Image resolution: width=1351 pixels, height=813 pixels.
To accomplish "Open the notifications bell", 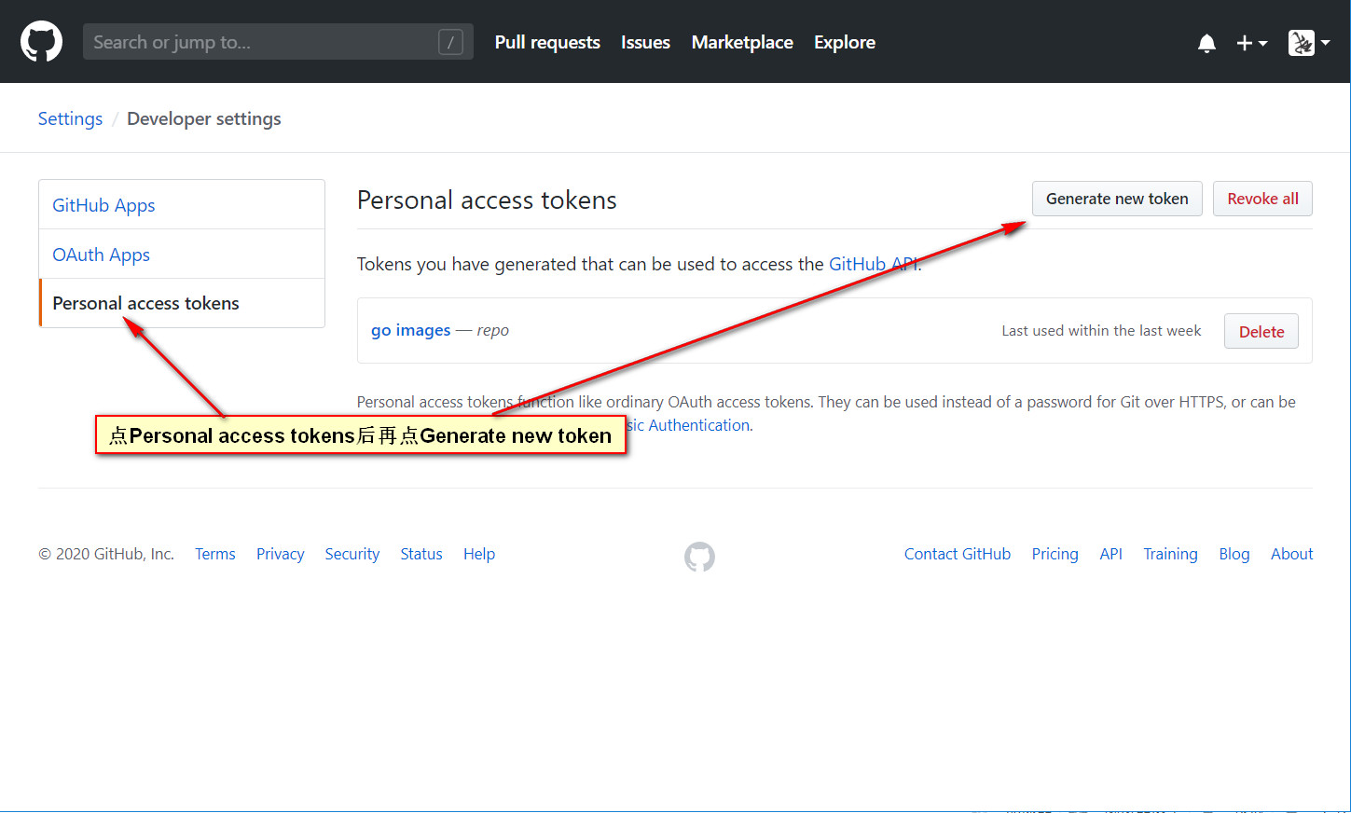I will click(1206, 43).
